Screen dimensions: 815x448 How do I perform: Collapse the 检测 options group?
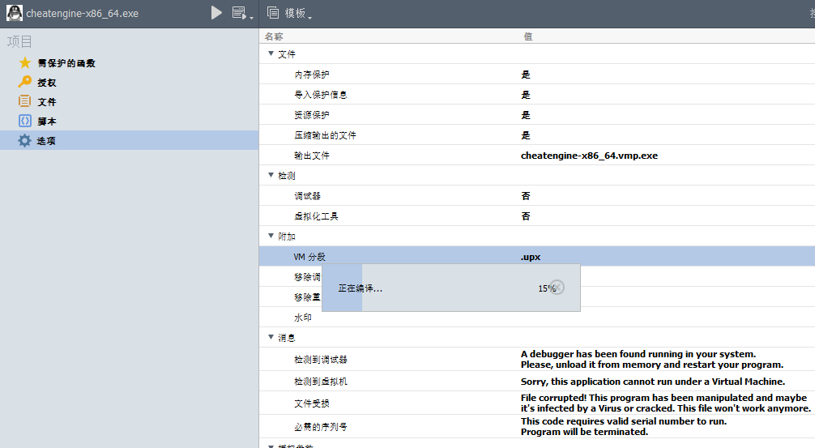click(x=271, y=175)
